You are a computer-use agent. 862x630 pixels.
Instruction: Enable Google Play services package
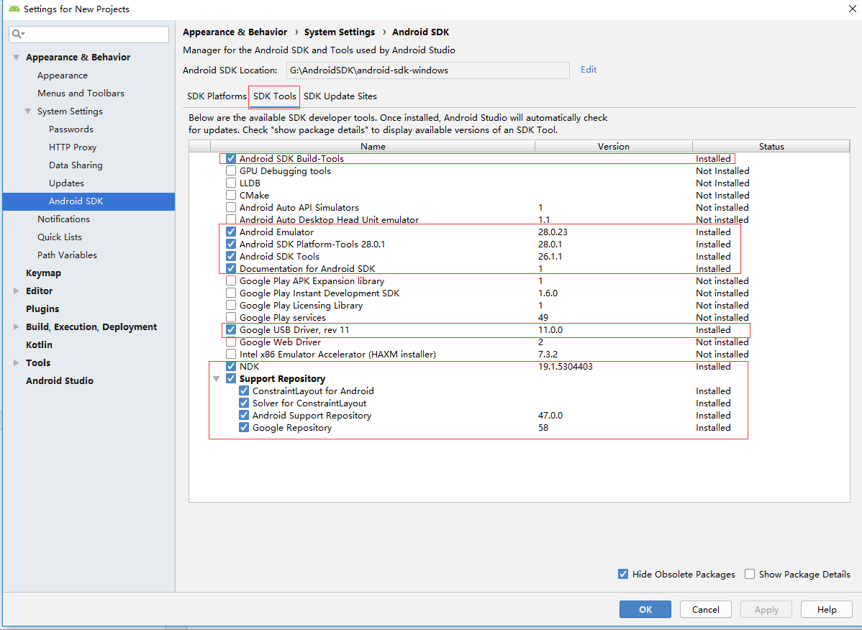click(232, 317)
